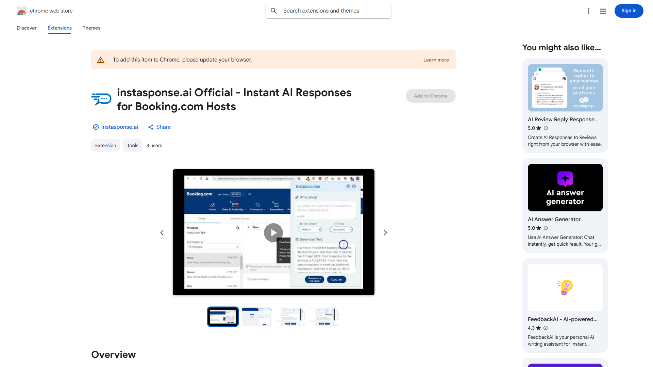Go back using the left carousel arrow
Viewport: 653px width, 367px height.
pos(162,232)
